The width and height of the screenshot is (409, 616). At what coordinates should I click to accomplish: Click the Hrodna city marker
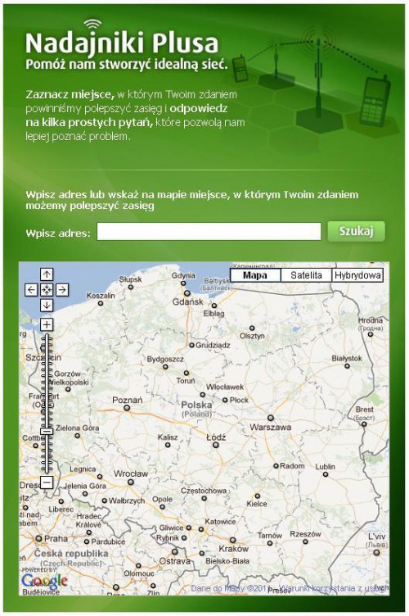[371, 335]
